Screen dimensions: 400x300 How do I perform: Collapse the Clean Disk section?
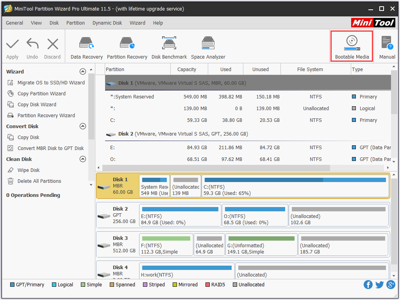(82, 159)
